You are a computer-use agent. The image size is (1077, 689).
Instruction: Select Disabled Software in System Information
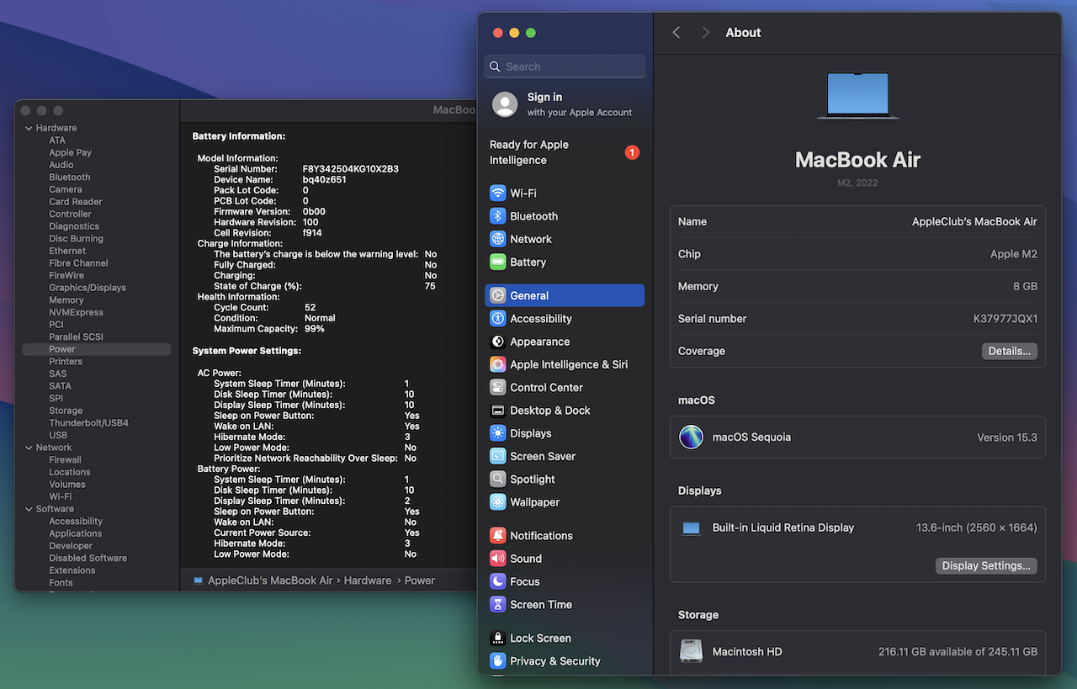[x=88, y=559]
